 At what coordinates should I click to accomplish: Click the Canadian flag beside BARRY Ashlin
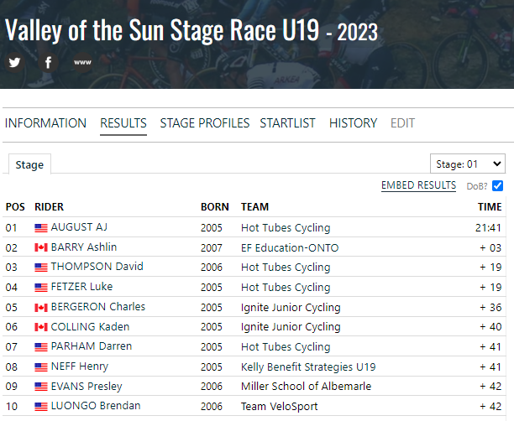41,247
